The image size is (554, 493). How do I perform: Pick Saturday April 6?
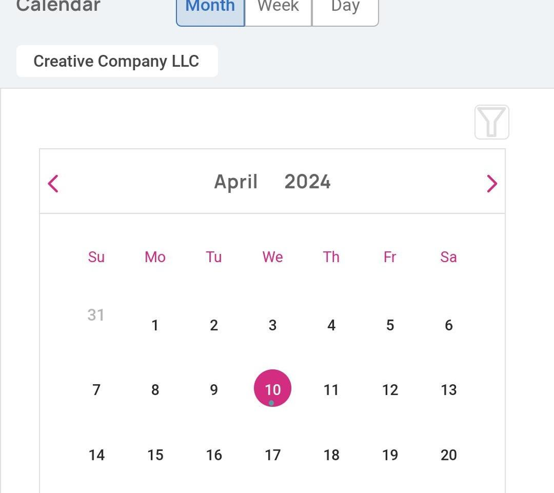449,325
